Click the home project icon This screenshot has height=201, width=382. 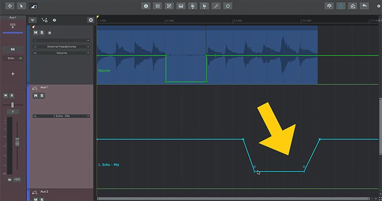click(x=353, y=6)
